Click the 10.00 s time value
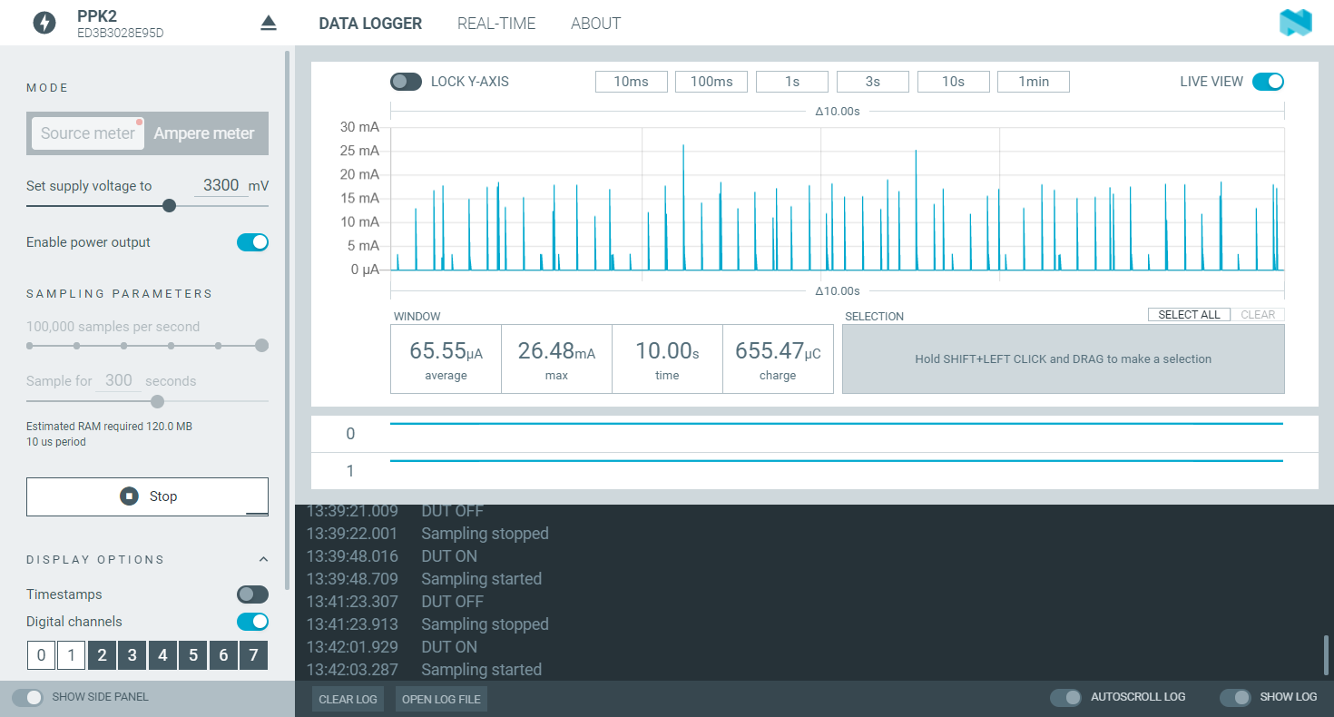The height and width of the screenshot is (717, 1334). [667, 350]
